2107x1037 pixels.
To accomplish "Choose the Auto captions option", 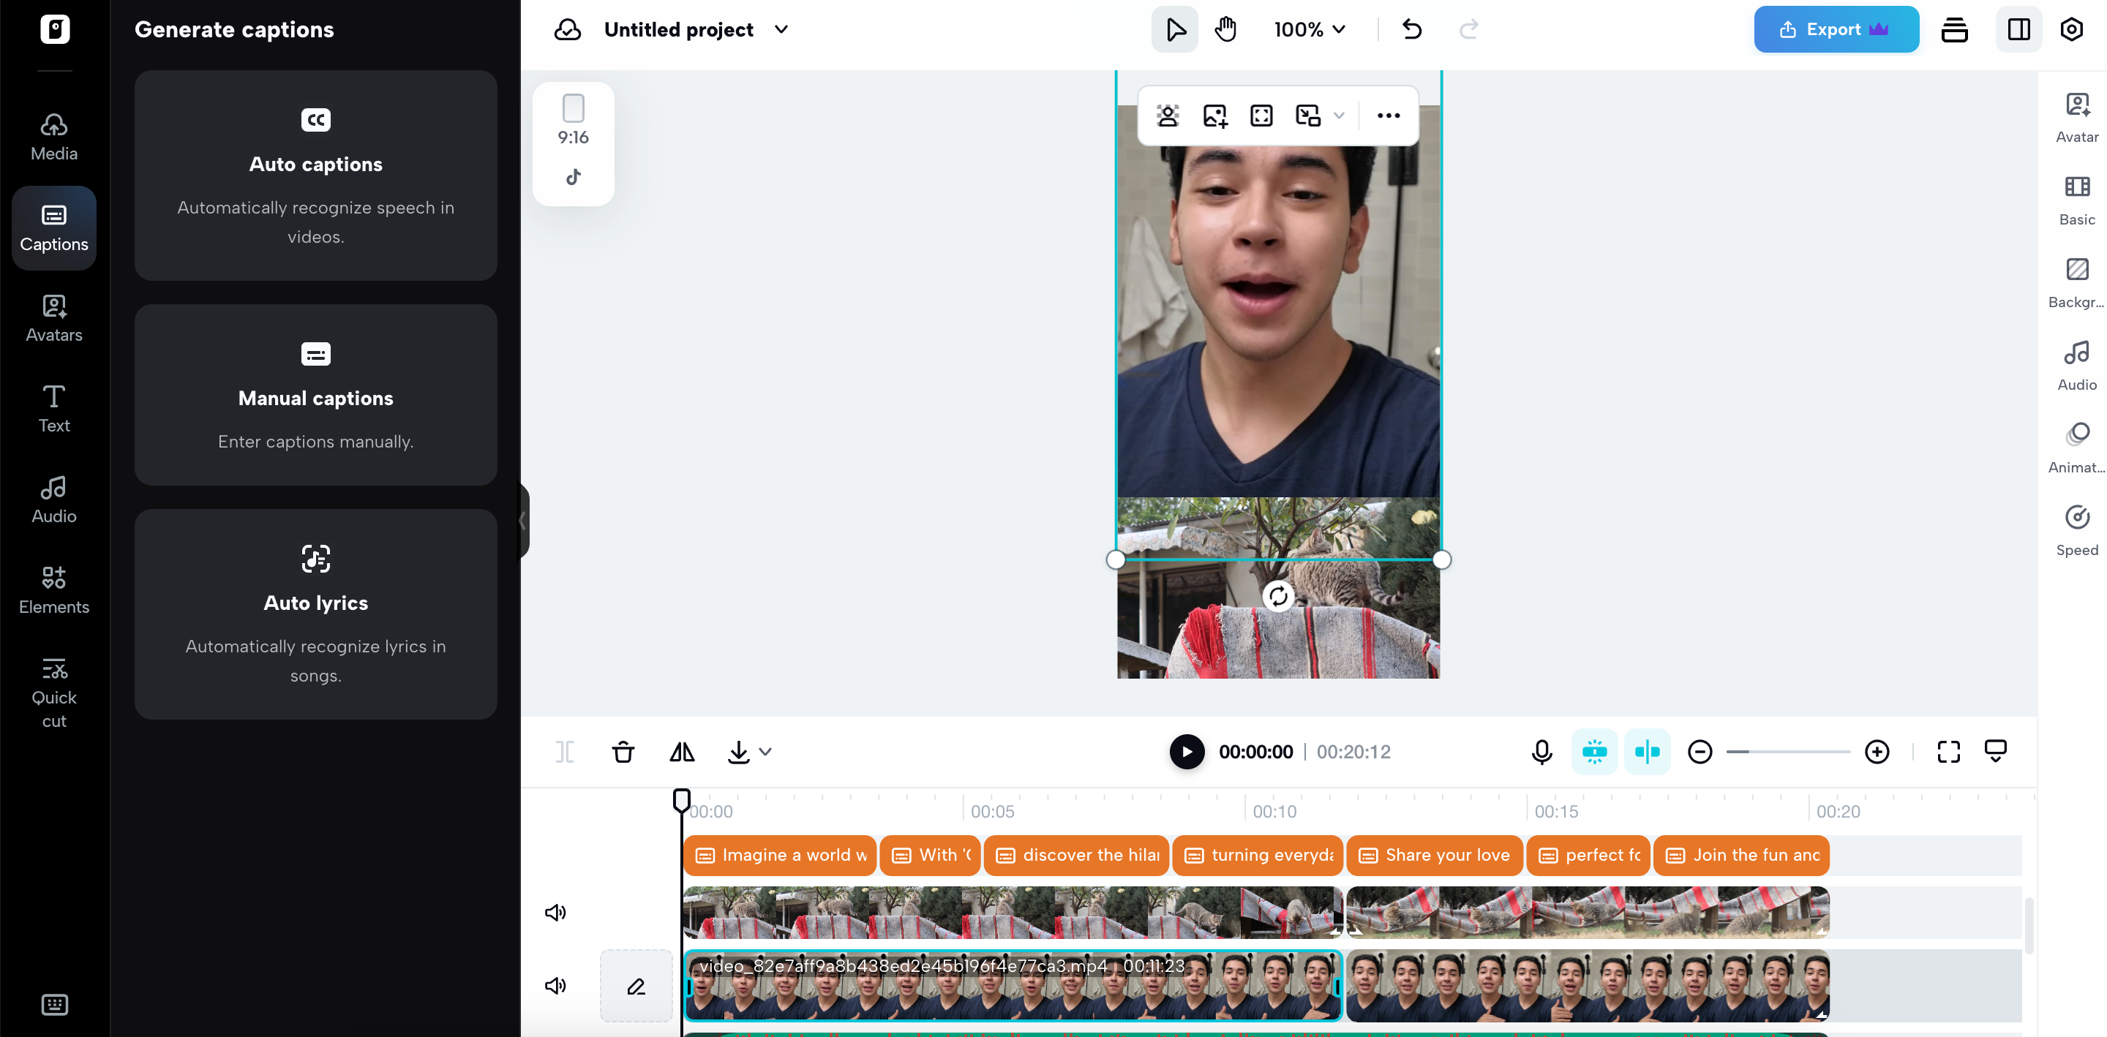I will click(316, 175).
